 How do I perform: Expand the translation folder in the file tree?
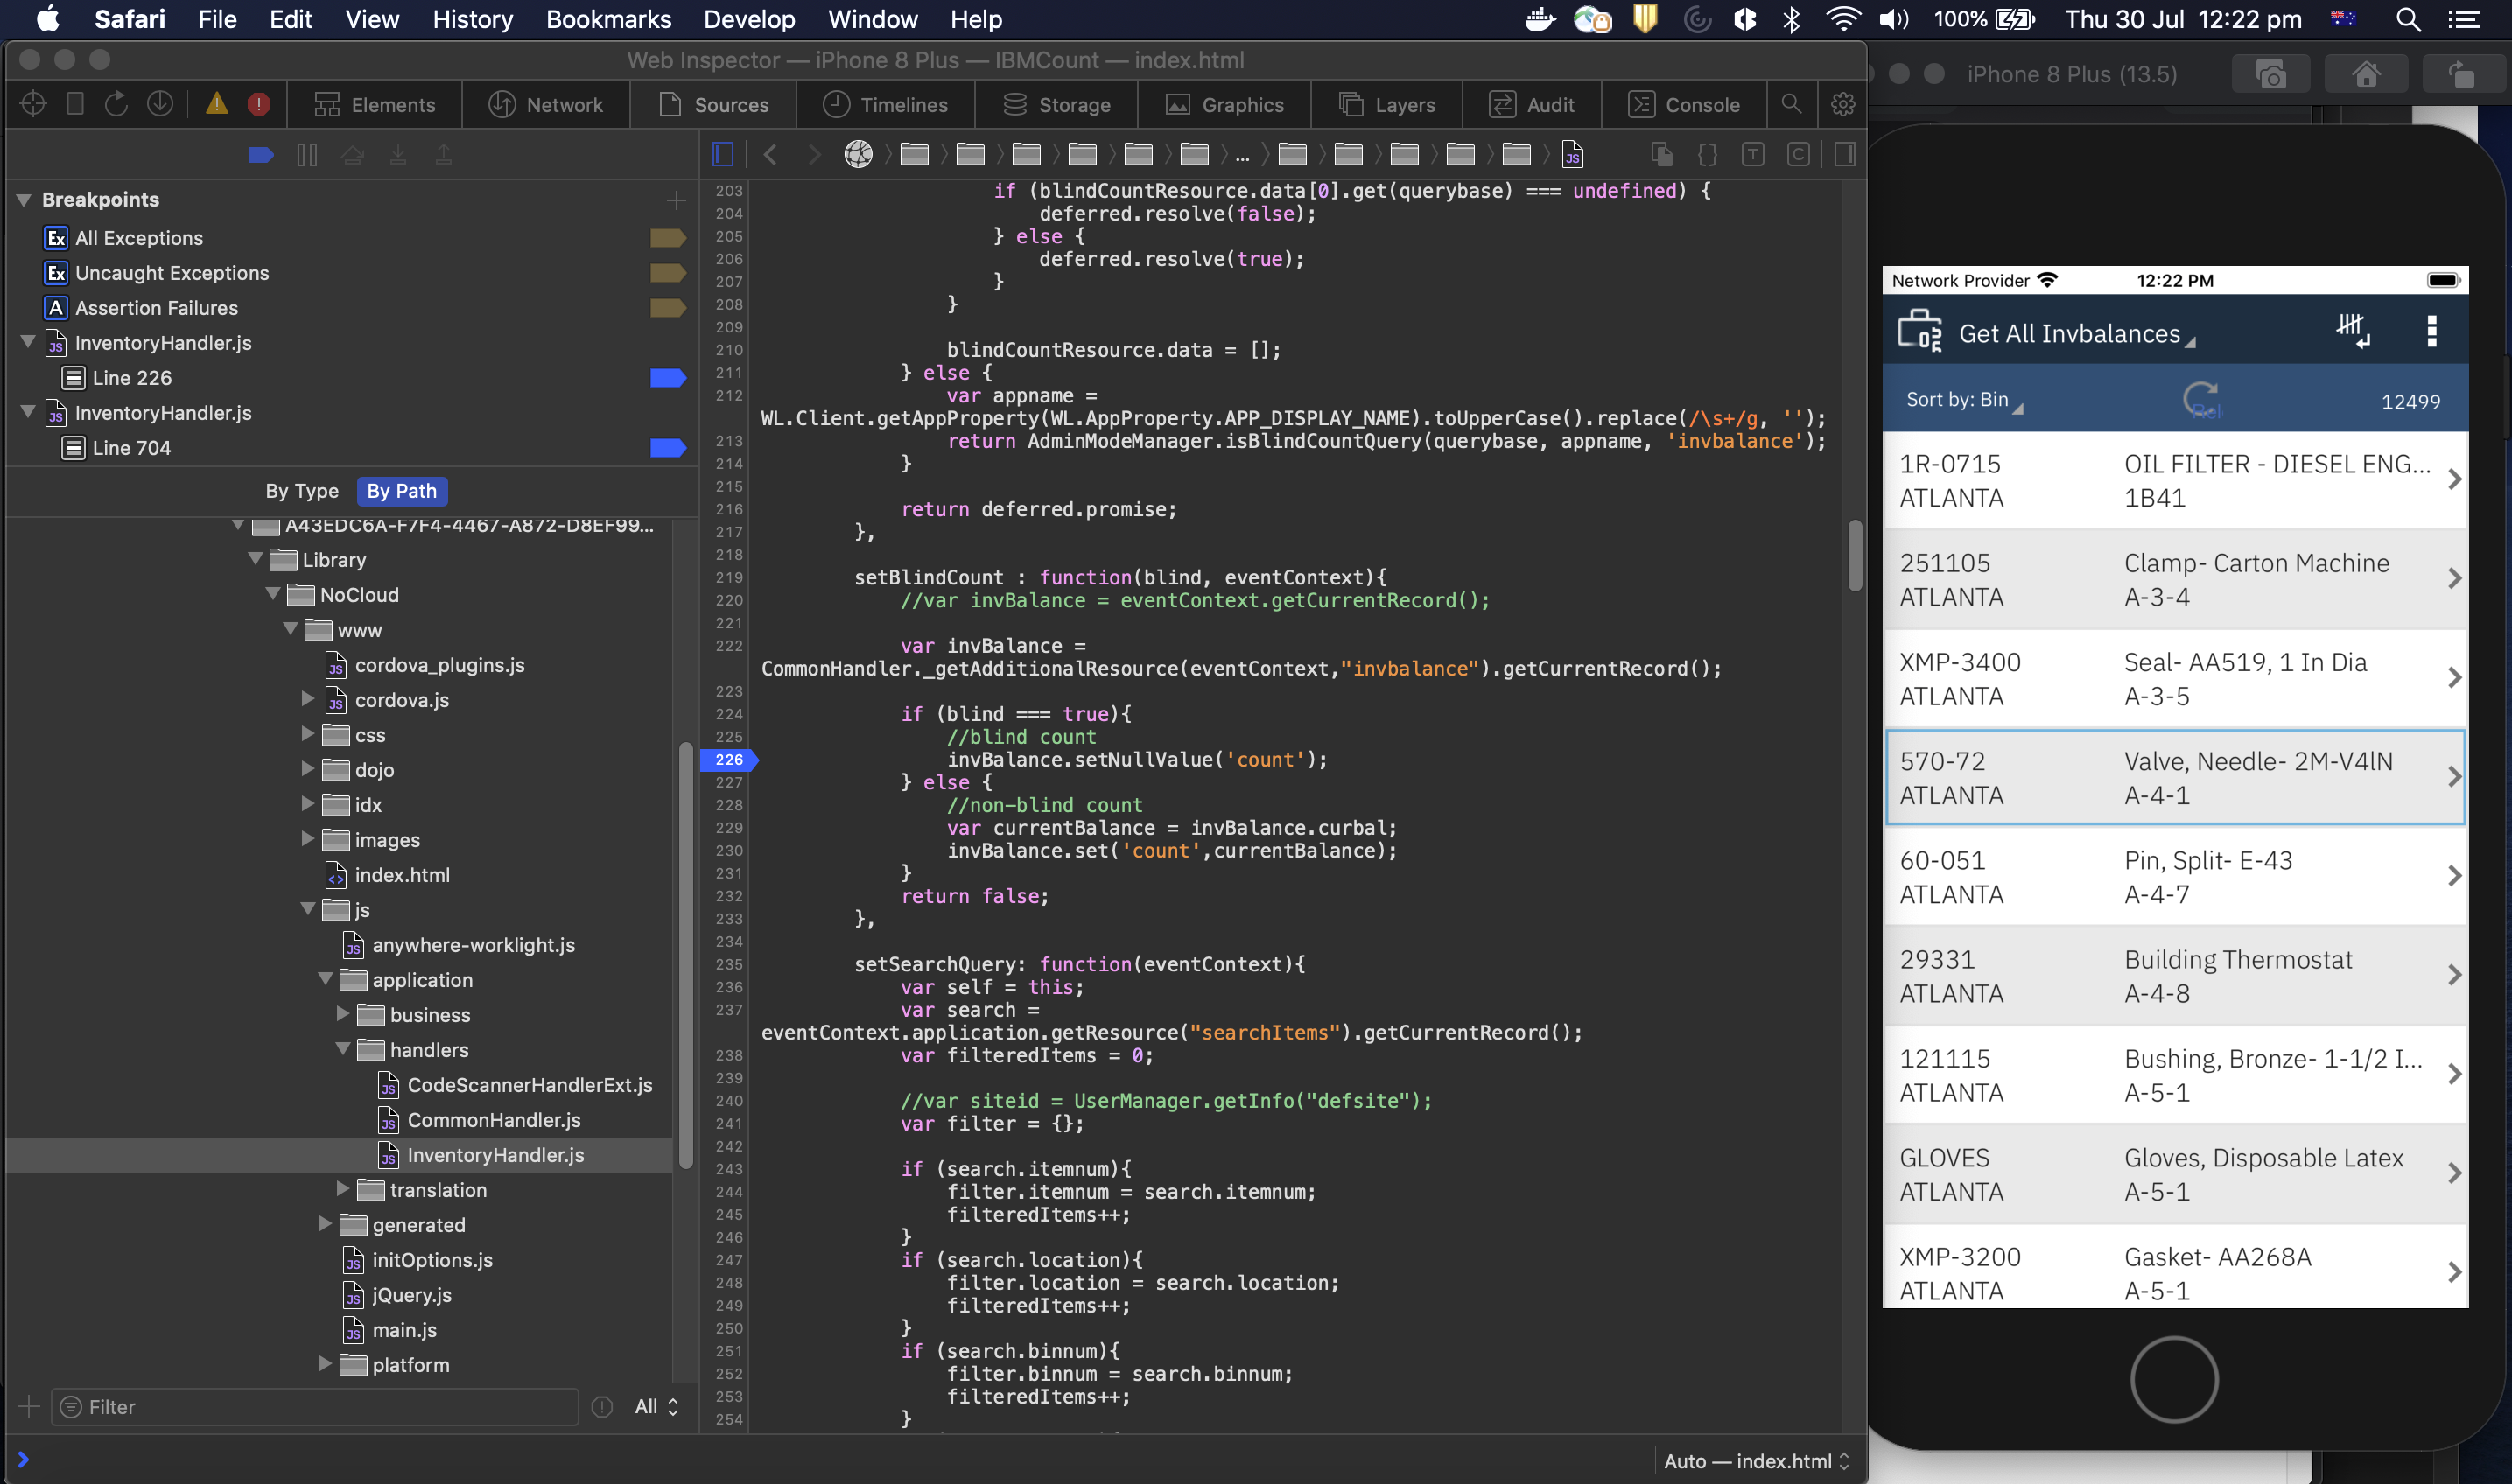(345, 1189)
